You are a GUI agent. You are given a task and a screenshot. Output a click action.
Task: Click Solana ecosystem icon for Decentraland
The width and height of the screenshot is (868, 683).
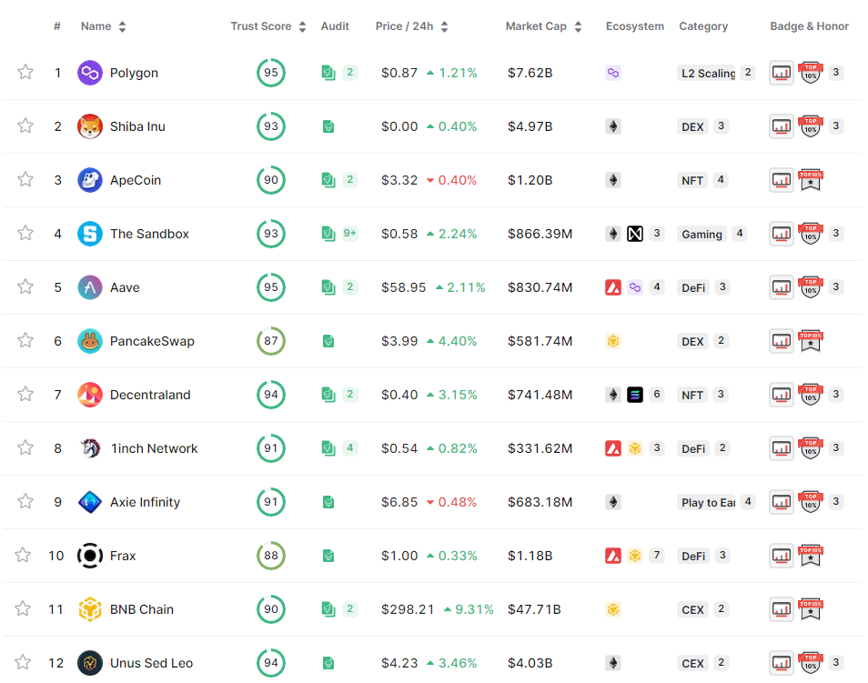[x=635, y=395]
